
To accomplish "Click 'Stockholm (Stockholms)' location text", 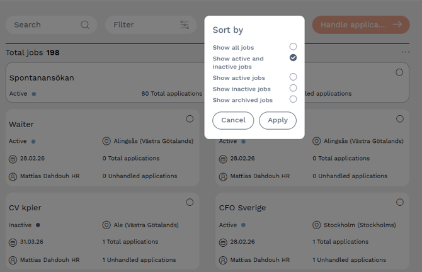I will [360, 225].
